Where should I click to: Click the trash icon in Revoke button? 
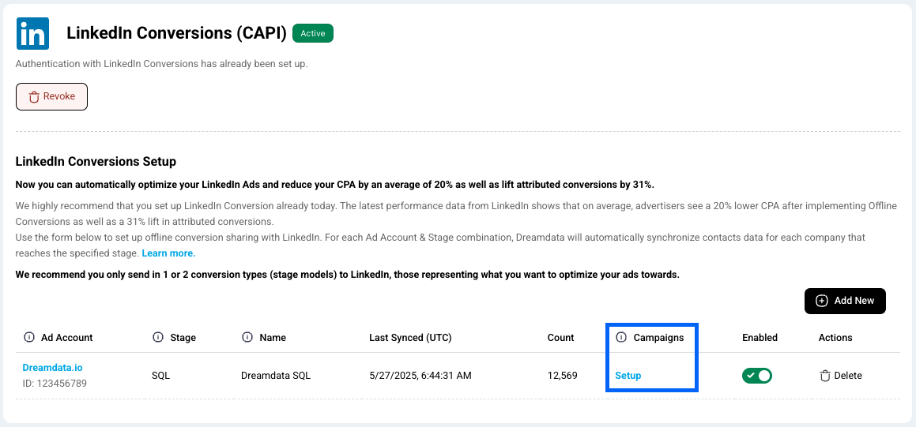(x=34, y=97)
